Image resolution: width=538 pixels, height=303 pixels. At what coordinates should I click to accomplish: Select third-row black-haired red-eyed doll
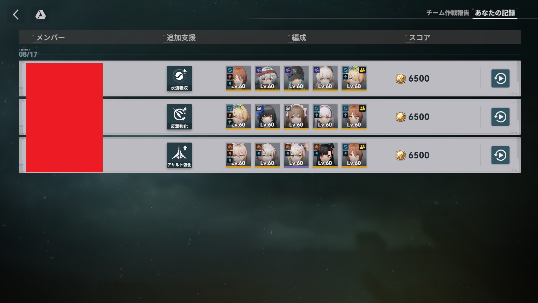pos(325,155)
